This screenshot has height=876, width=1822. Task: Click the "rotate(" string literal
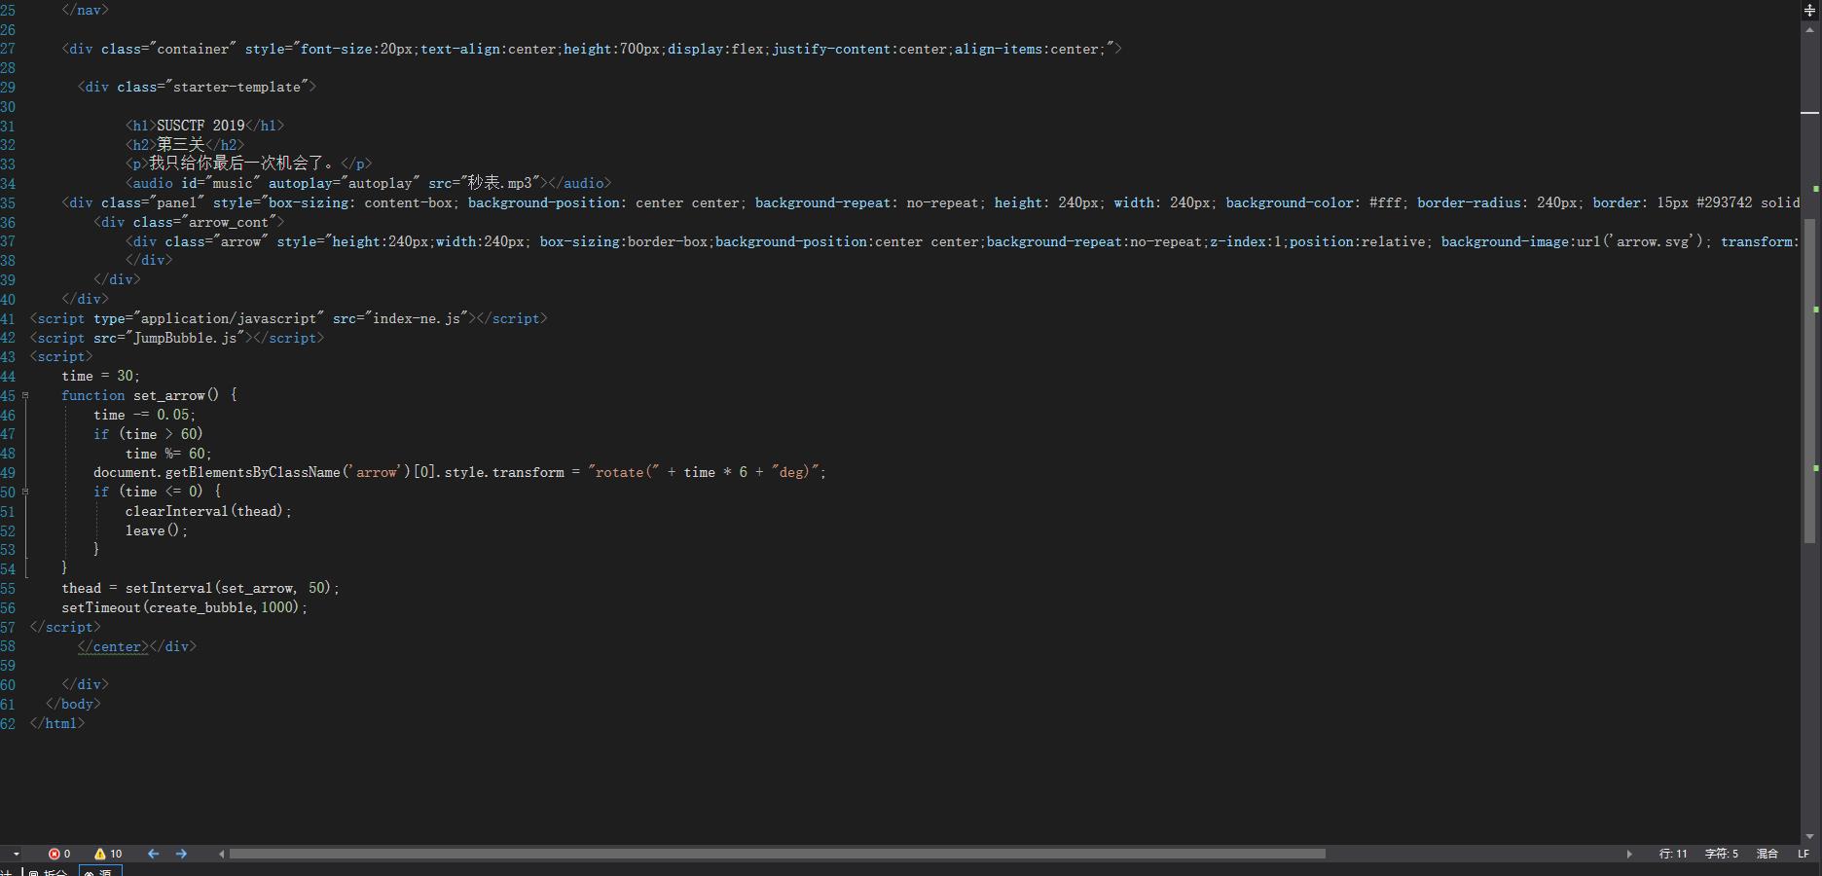(x=624, y=472)
